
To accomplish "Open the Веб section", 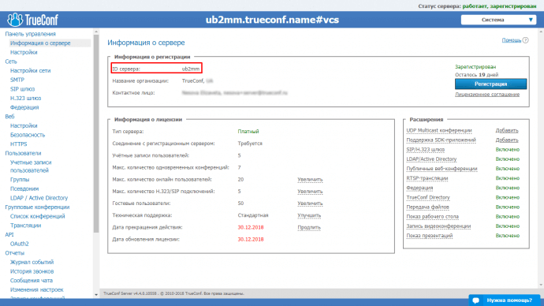I will tap(9, 117).
